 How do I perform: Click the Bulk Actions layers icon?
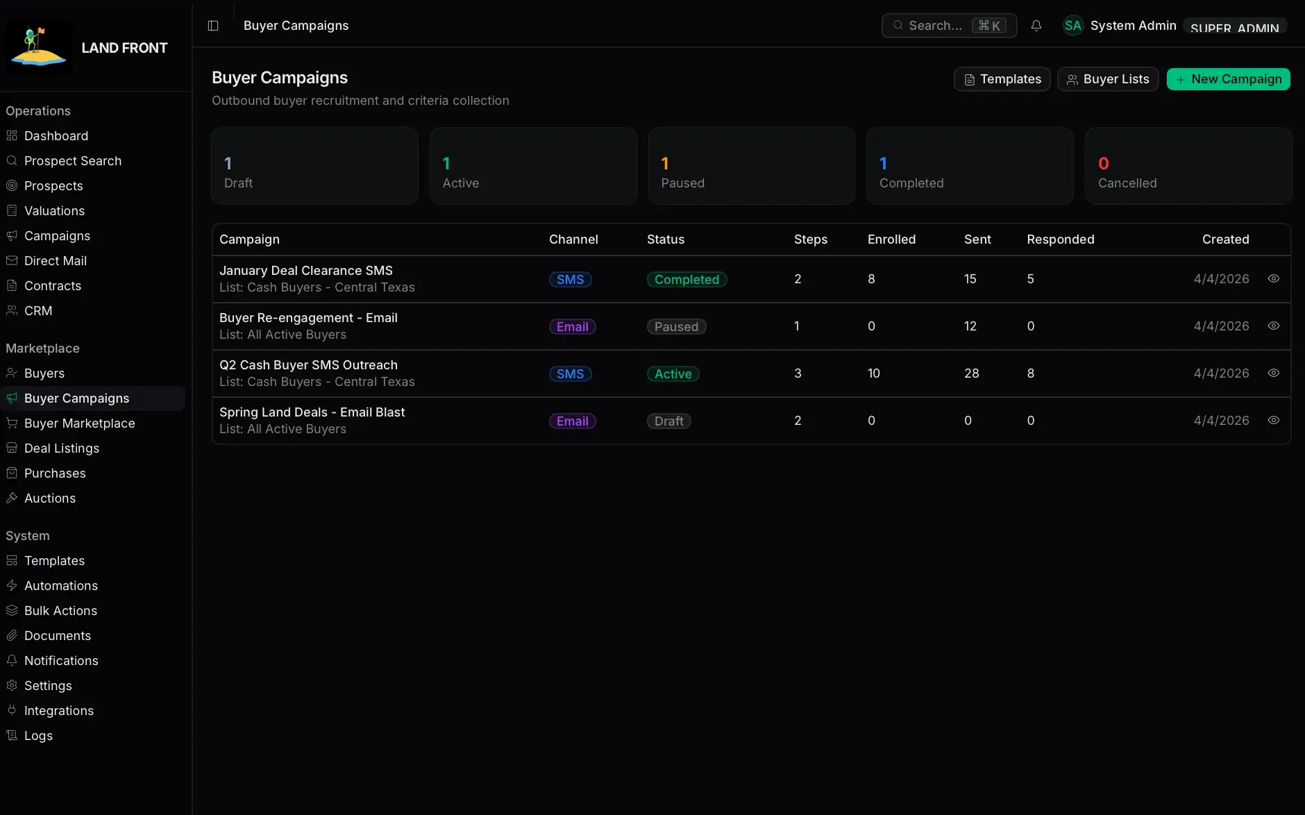coord(12,611)
